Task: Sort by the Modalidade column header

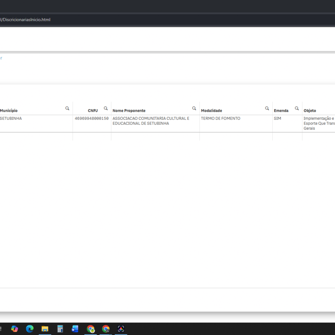Action: 211,111
